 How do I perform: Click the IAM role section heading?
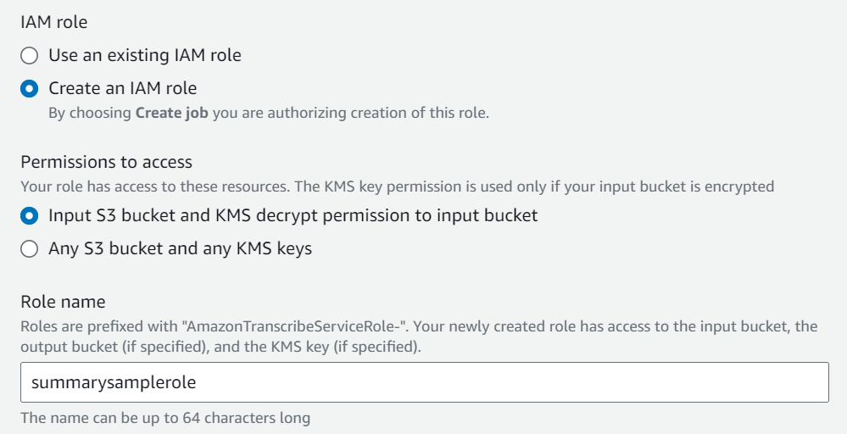point(53,22)
